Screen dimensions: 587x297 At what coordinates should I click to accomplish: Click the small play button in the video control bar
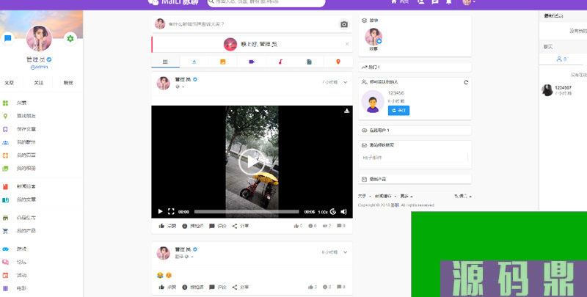pyautogui.click(x=160, y=212)
